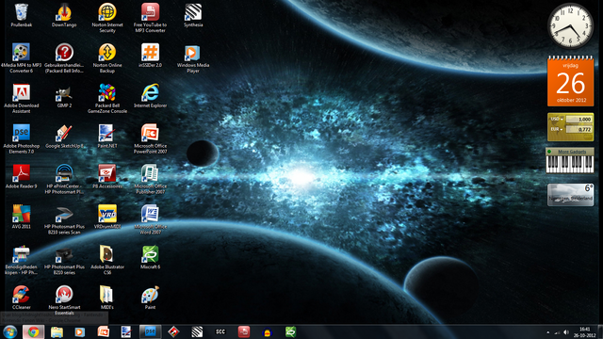Open Windows Explorer from the taskbar

coord(57,331)
